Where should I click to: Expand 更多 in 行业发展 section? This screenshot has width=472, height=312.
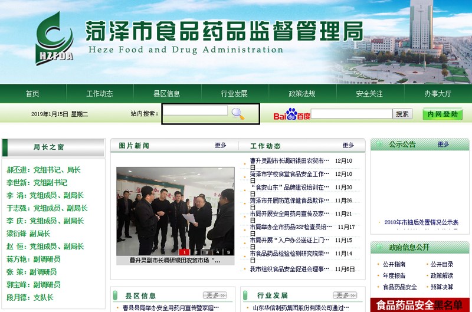(x=345, y=295)
